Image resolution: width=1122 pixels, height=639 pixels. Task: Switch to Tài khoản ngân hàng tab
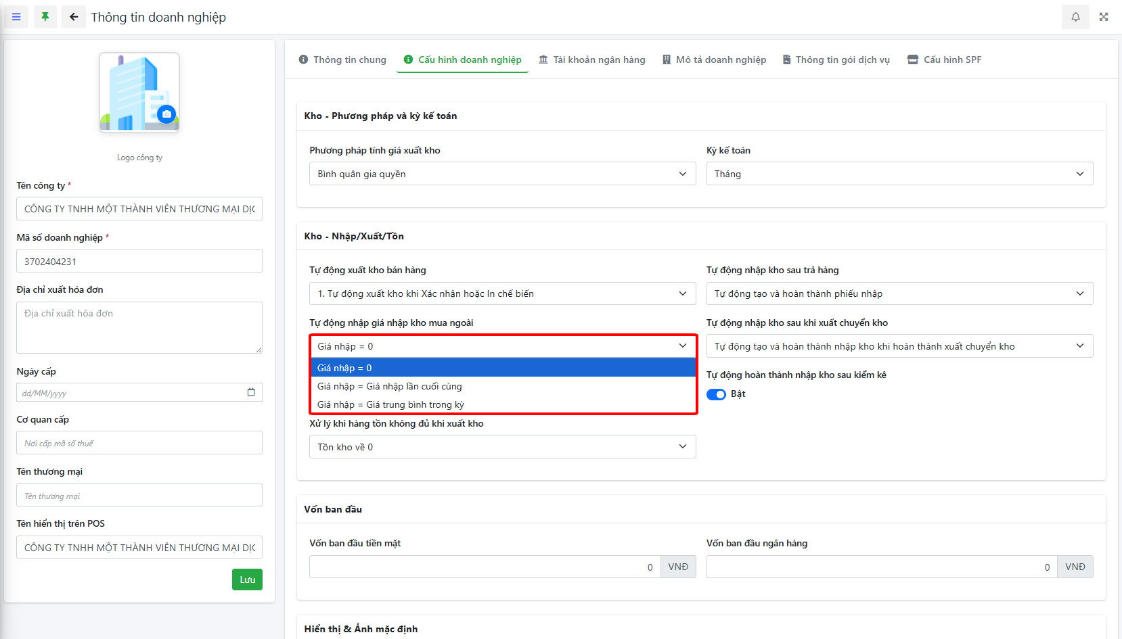(x=592, y=60)
